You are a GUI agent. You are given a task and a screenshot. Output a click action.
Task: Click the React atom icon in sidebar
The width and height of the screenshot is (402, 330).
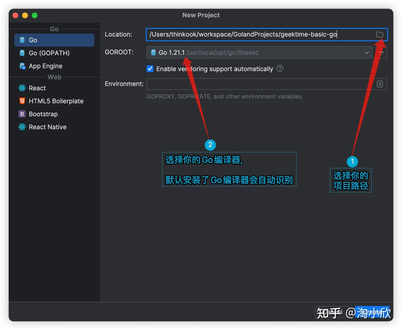point(22,88)
